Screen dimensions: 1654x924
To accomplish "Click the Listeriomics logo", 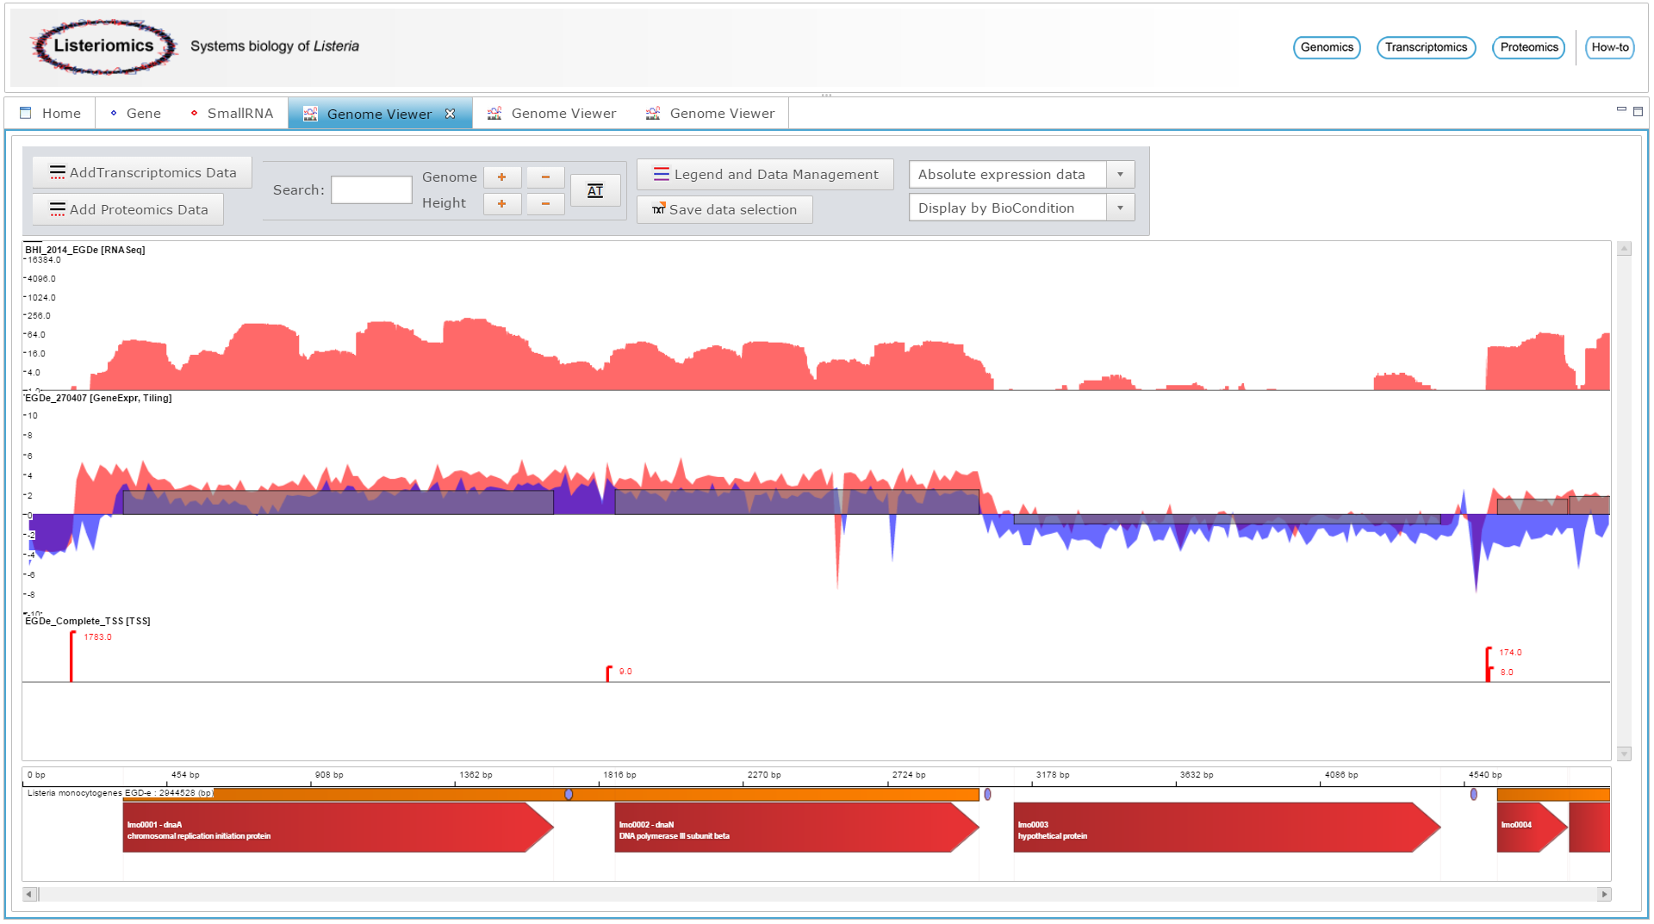I will tap(103, 47).
